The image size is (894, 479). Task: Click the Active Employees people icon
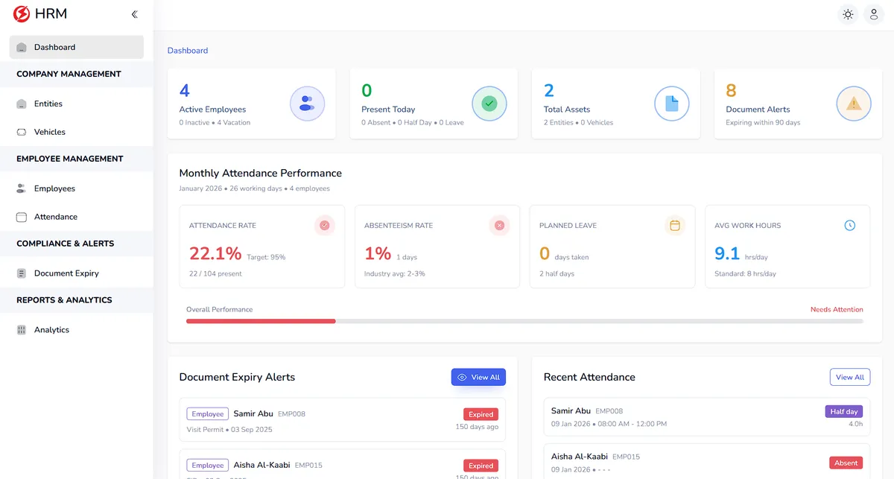coord(307,104)
